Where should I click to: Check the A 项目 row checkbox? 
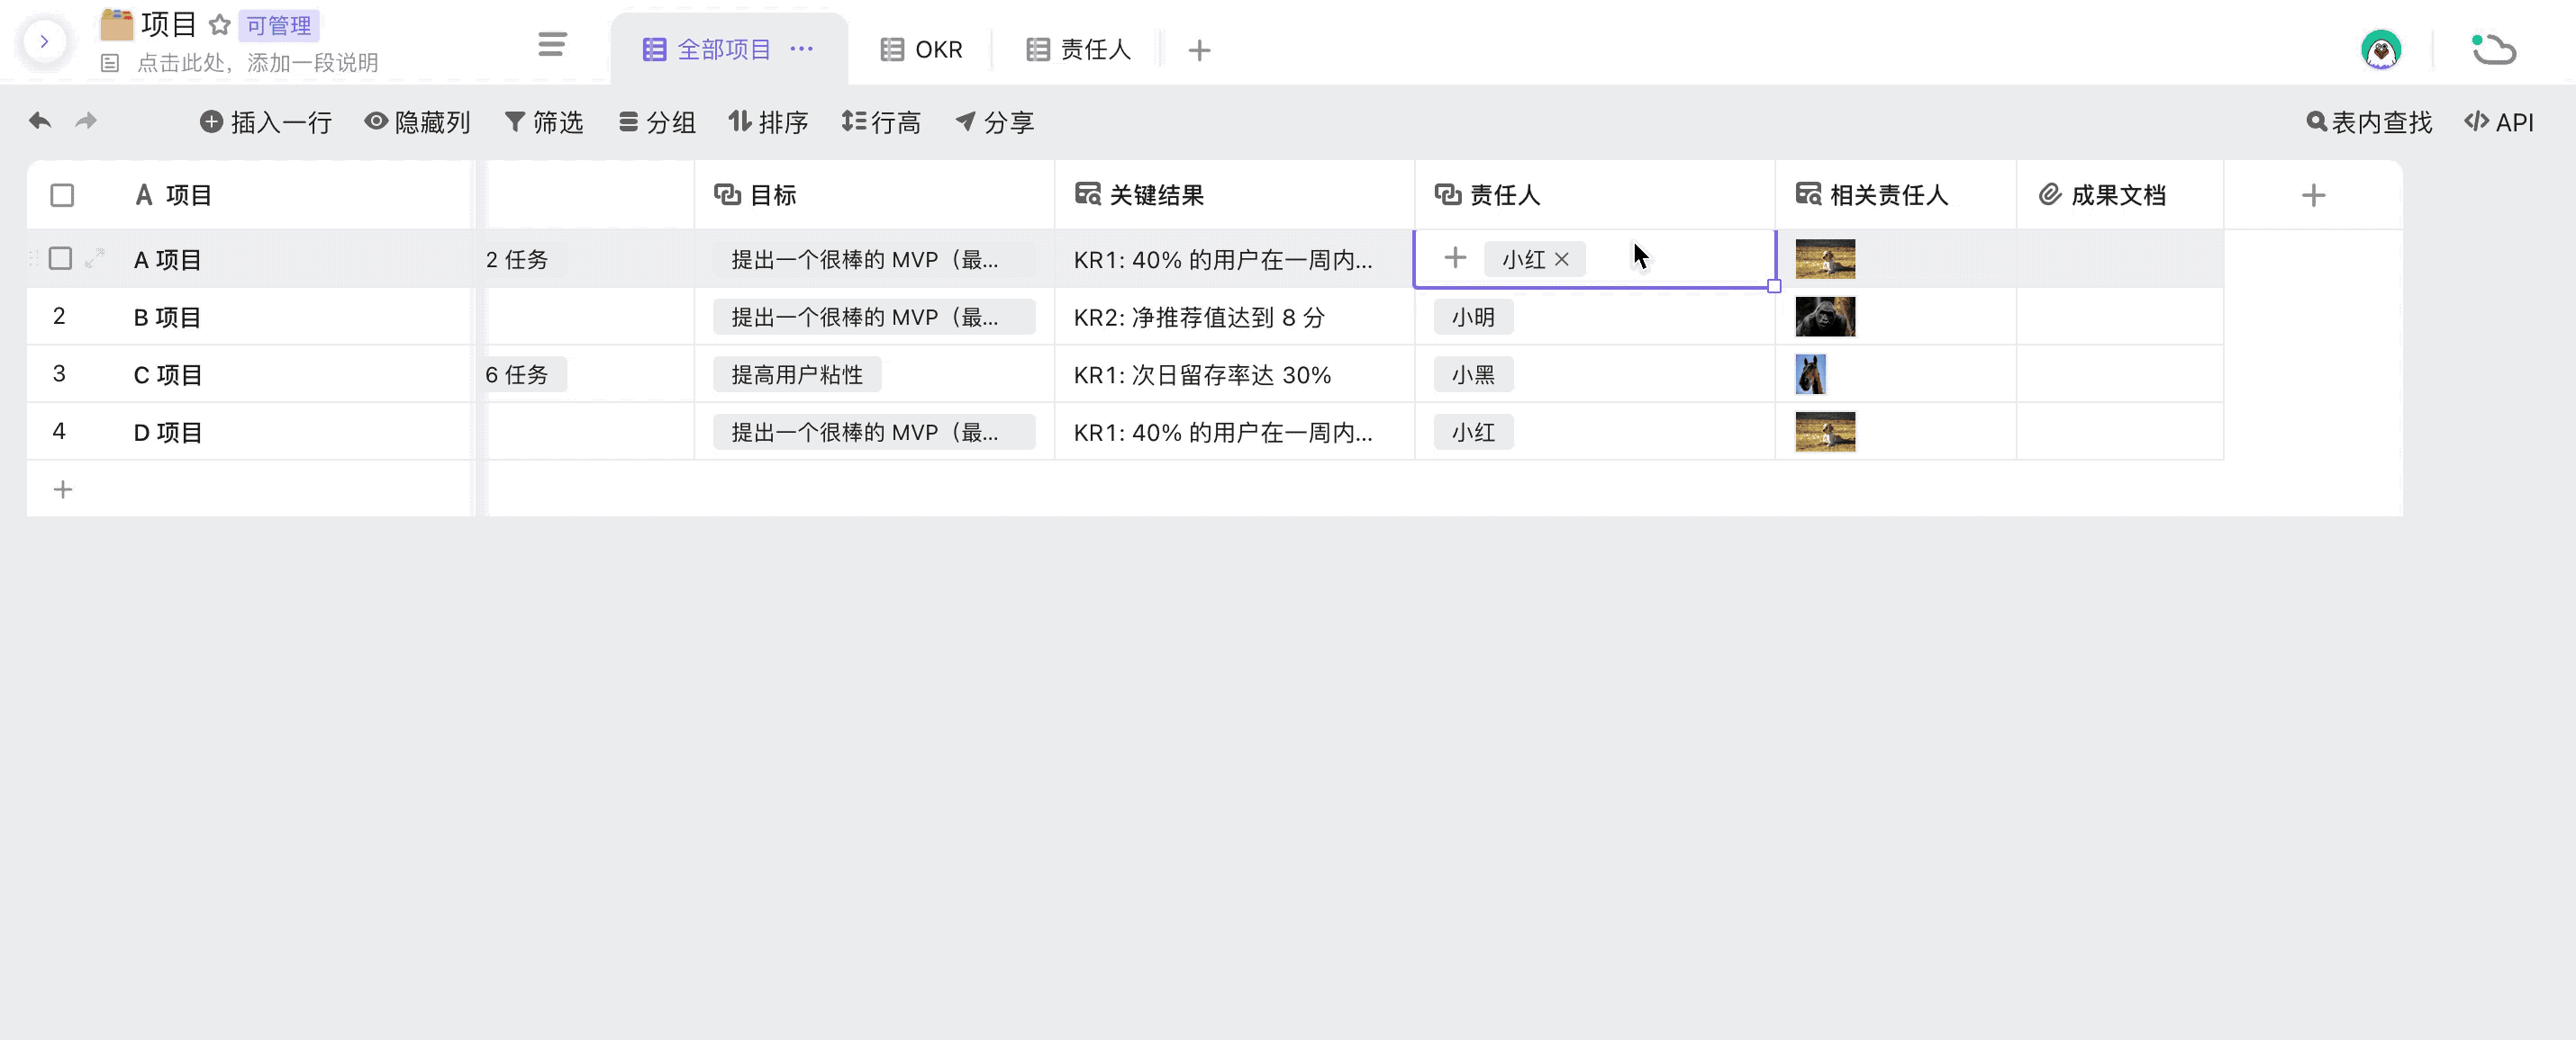61,259
